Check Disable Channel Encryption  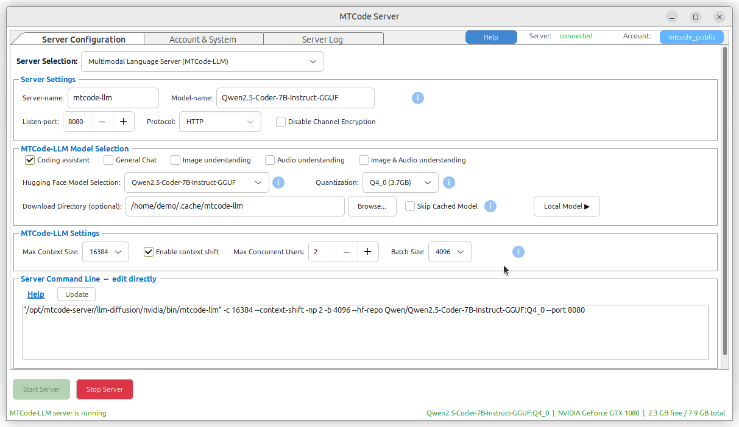(x=281, y=122)
